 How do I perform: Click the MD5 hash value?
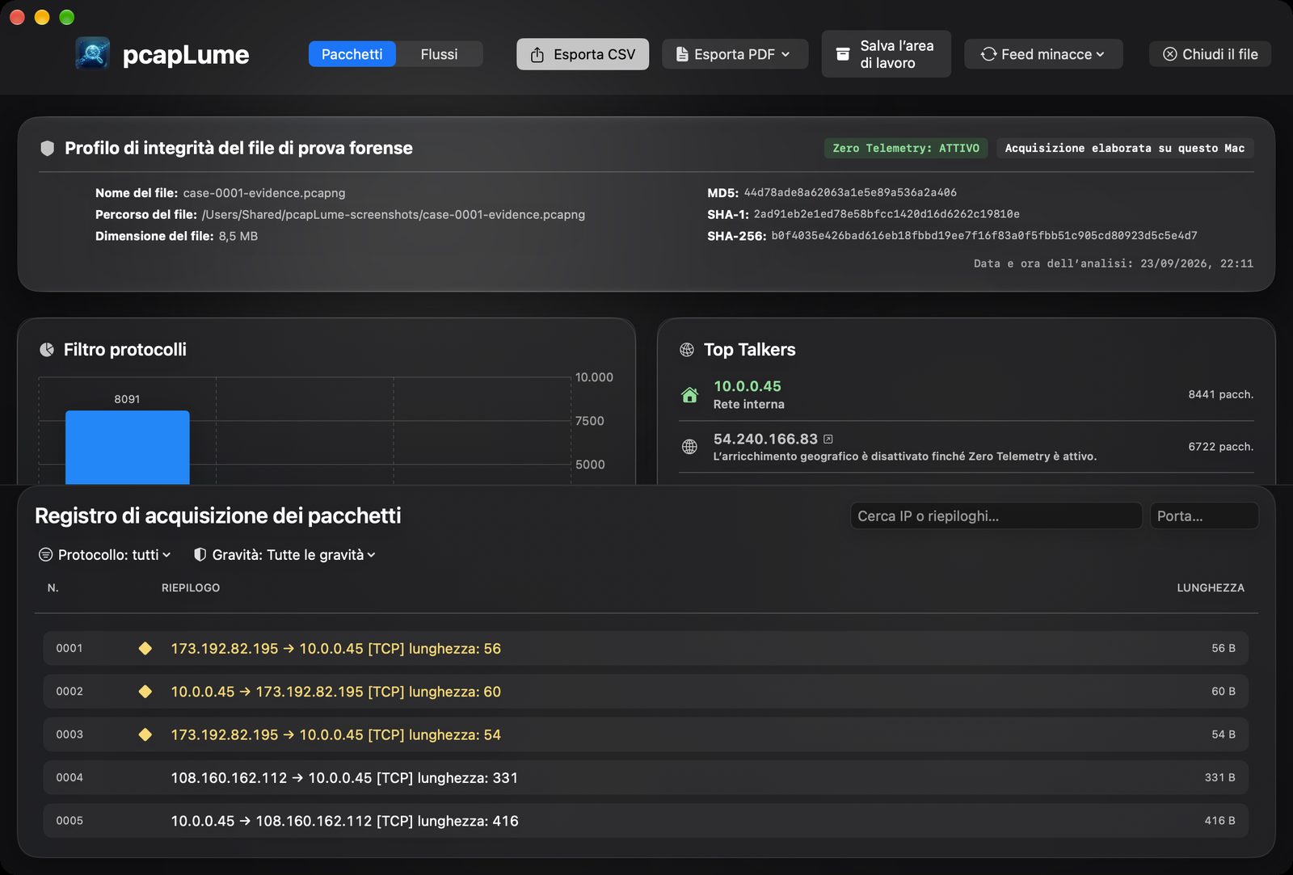850,192
